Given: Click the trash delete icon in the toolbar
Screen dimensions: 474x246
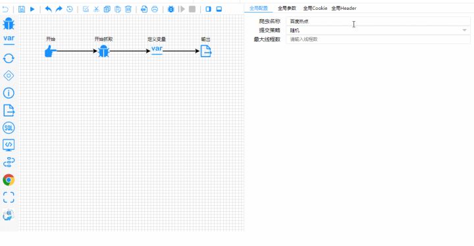Looking at the screenshot, I should (128, 9).
